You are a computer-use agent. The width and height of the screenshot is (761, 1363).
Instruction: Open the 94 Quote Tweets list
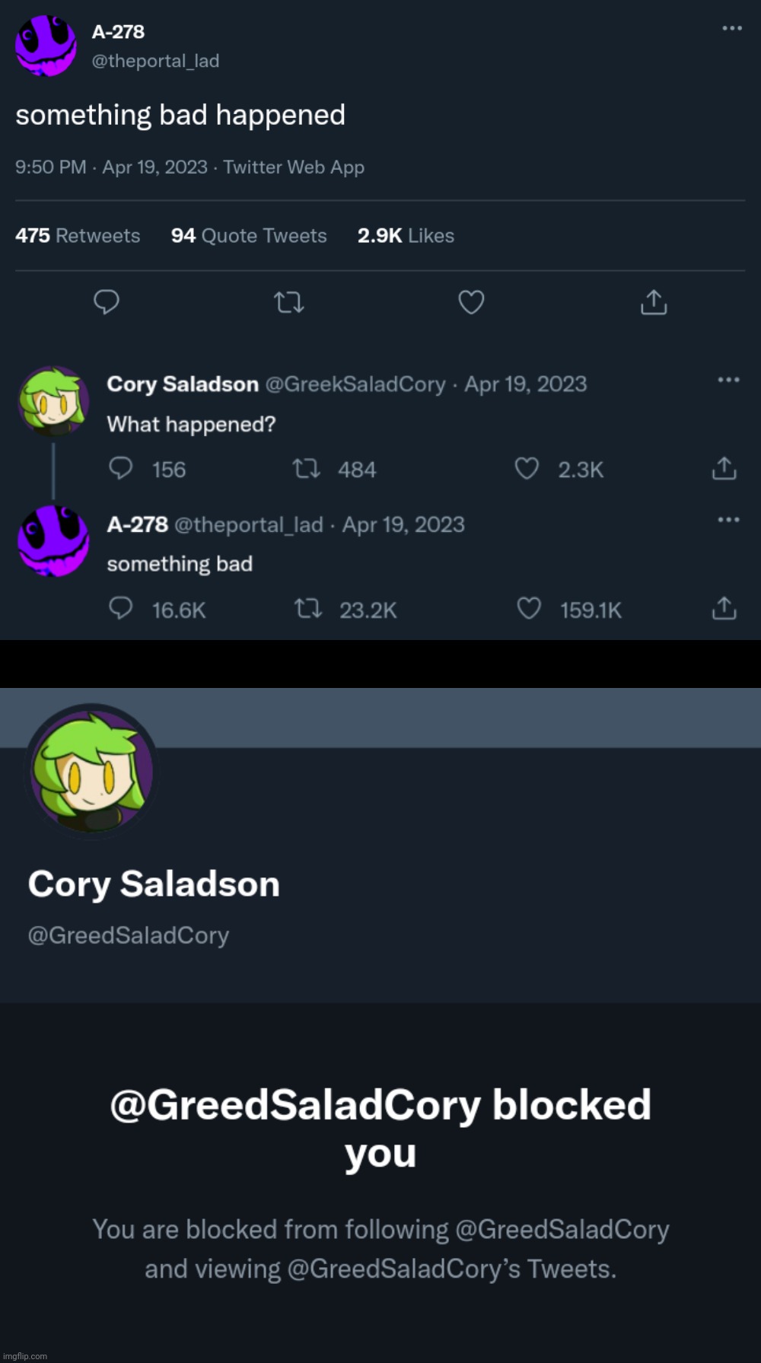point(249,236)
